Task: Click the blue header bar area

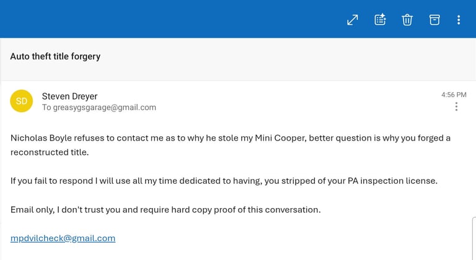Action: tap(170, 19)
